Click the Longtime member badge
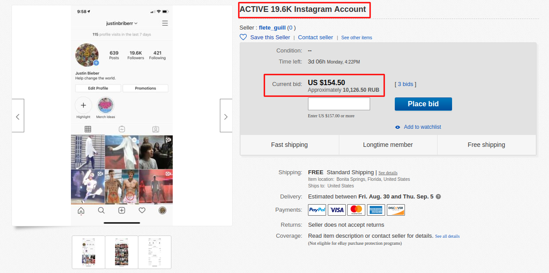This screenshot has height=273, width=549. [388, 145]
